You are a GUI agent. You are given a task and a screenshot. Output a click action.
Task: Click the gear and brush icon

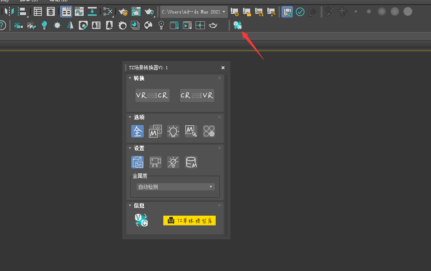pyautogui.click(x=329, y=11)
